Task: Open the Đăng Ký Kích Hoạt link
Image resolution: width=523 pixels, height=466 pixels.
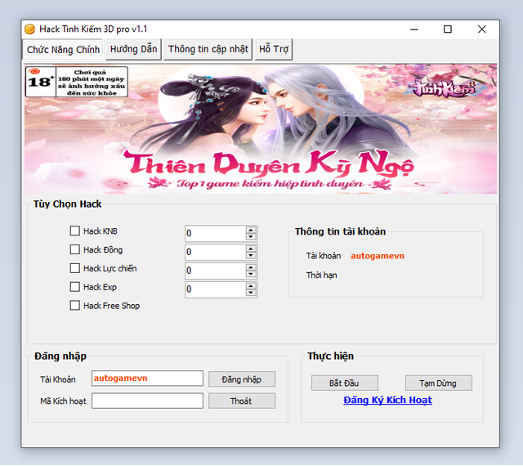Action: click(x=387, y=400)
